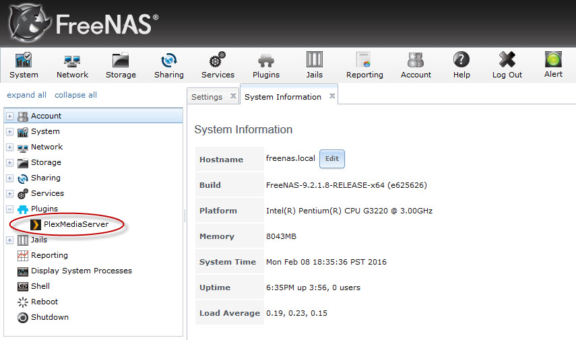The height and width of the screenshot is (340, 576).
Task: Open PlexMediaServer plugin entry
Action: click(x=76, y=224)
